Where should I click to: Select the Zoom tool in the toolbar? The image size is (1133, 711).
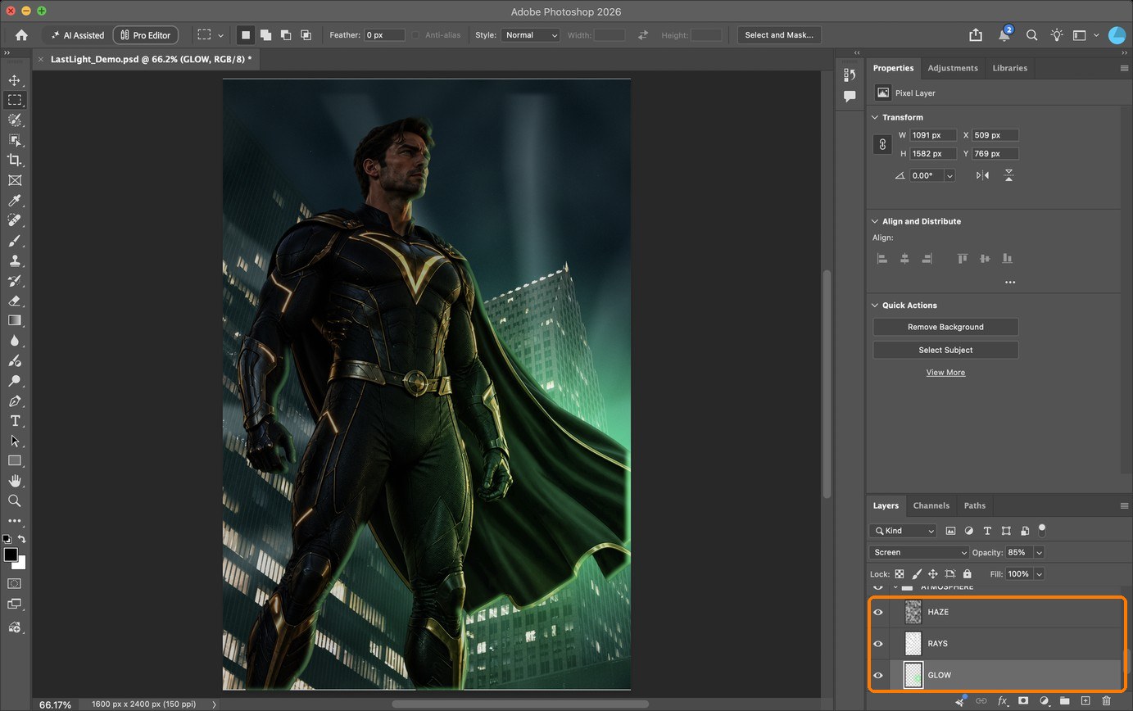[x=15, y=500]
